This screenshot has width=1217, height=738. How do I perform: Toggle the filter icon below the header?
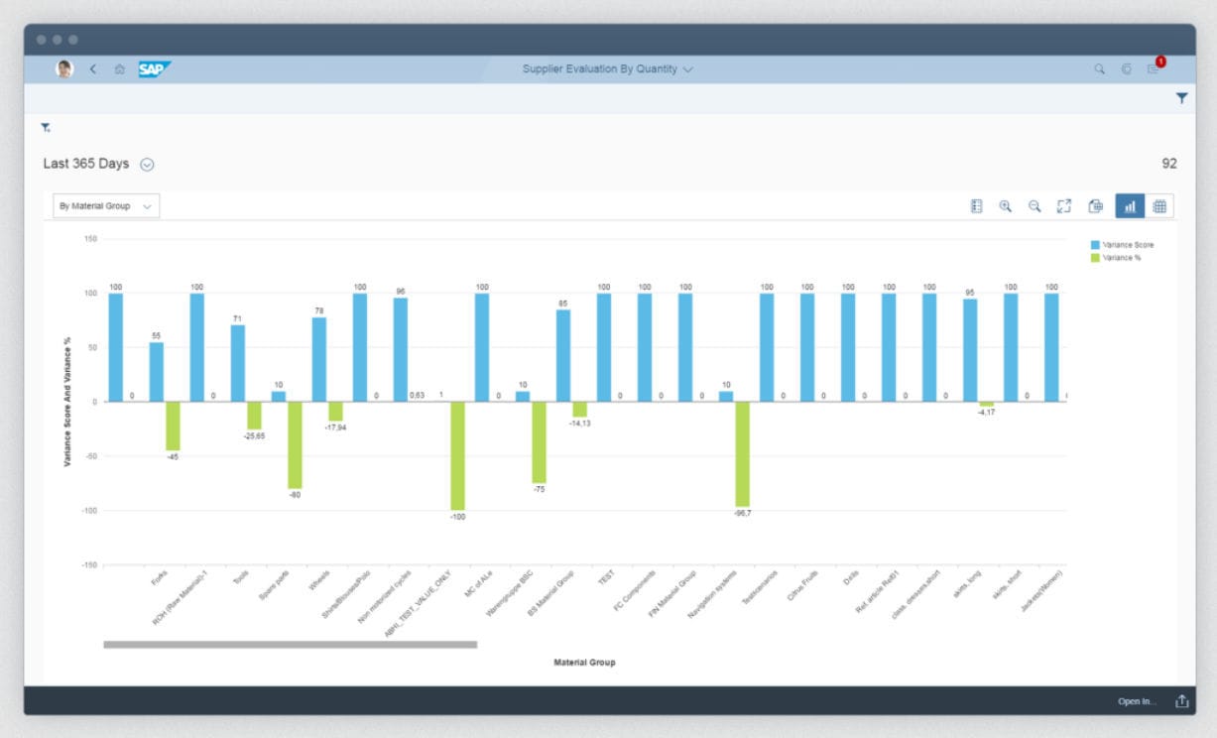pos(45,129)
